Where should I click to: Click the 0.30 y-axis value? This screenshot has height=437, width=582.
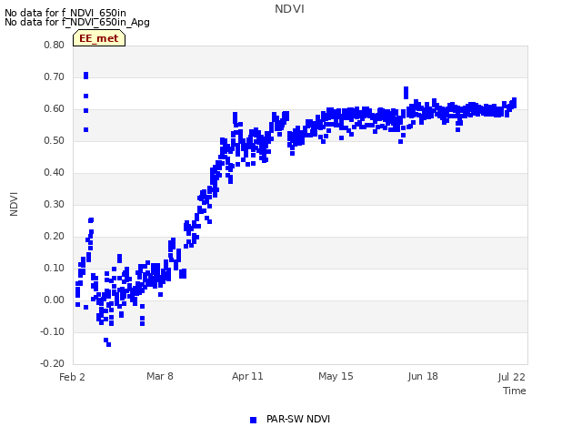[55, 204]
